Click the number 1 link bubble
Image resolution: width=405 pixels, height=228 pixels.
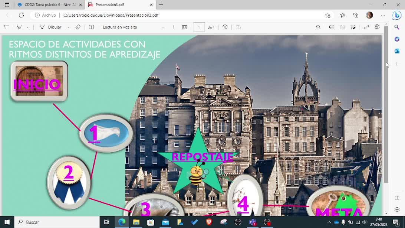tap(94, 133)
